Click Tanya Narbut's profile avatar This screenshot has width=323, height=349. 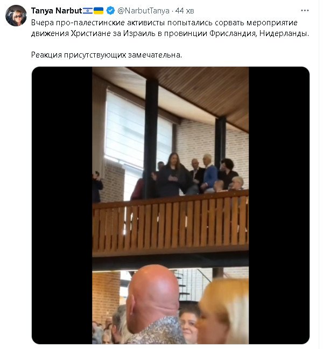(x=16, y=16)
